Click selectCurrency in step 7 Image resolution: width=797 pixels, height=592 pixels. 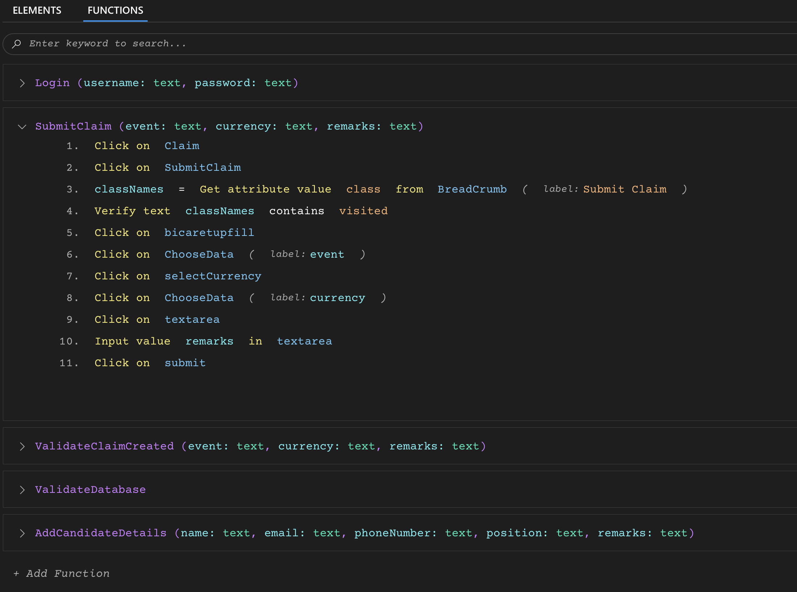point(213,276)
